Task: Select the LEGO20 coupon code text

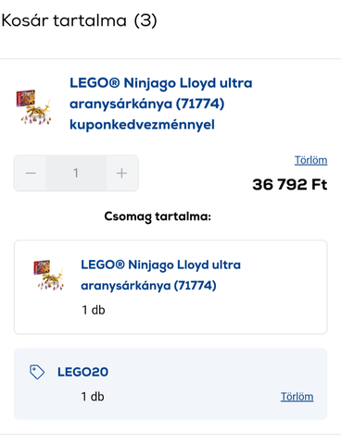Action: pos(82,372)
